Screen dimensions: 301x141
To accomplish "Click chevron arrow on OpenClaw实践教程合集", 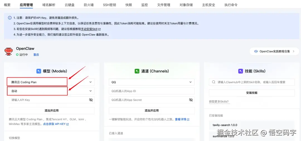I will [x=293, y=51].
